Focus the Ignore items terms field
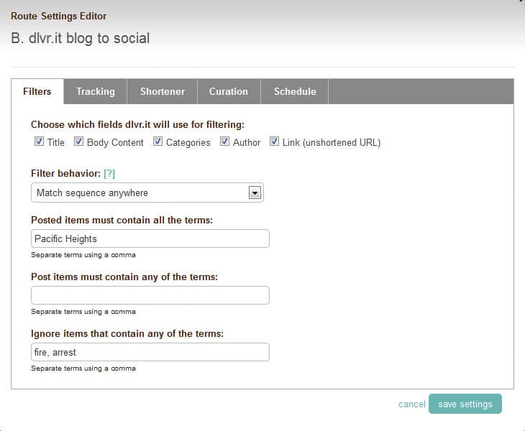The height and width of the screenshot is (431, 525). pos(150,352)
